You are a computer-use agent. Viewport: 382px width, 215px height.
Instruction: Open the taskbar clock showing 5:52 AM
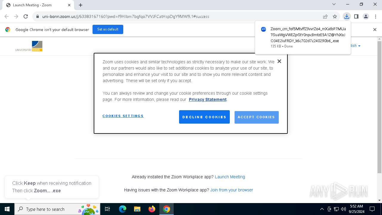[356, 209]
